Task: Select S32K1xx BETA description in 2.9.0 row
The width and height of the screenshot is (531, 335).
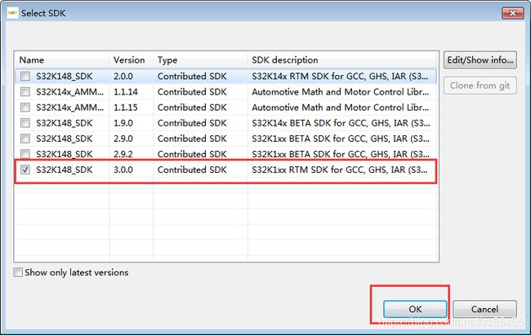Action: (341, 139)
